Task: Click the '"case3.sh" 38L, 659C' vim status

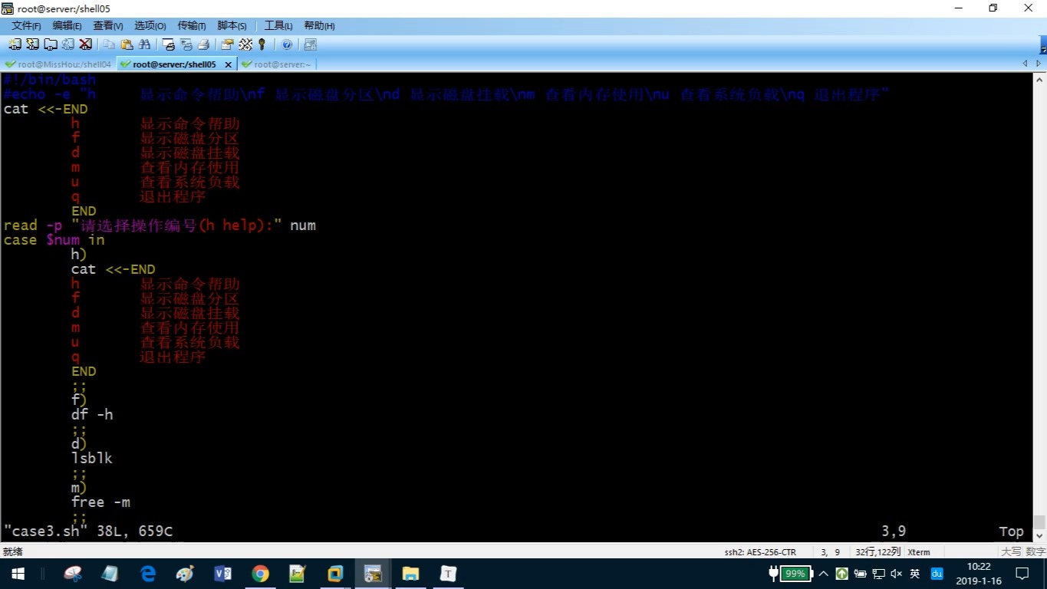Action: coord(88,531)
